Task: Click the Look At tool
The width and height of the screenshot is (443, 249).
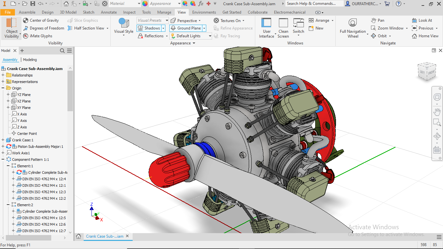Action: click(422, 20)
